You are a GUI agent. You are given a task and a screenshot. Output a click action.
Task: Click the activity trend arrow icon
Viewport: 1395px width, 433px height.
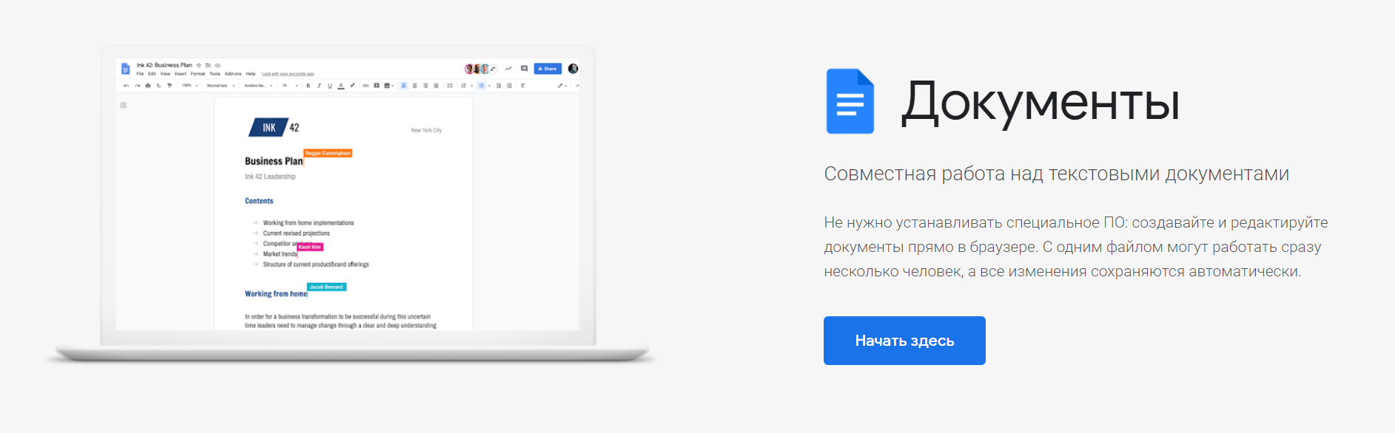click(508, 69)
